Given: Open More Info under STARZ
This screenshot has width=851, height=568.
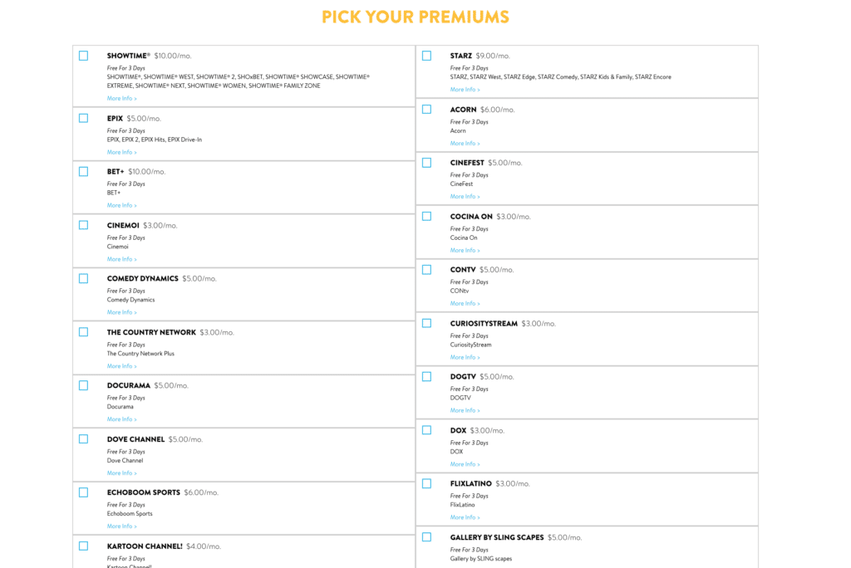Looking at the screenshot, I should [465, 90].
